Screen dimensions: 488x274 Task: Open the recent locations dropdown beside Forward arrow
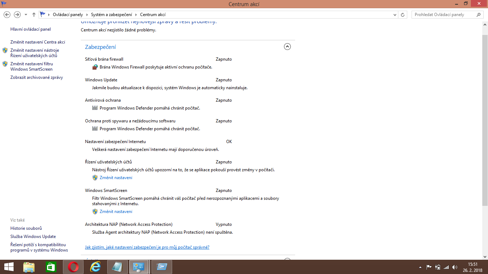tap(26, 15)
